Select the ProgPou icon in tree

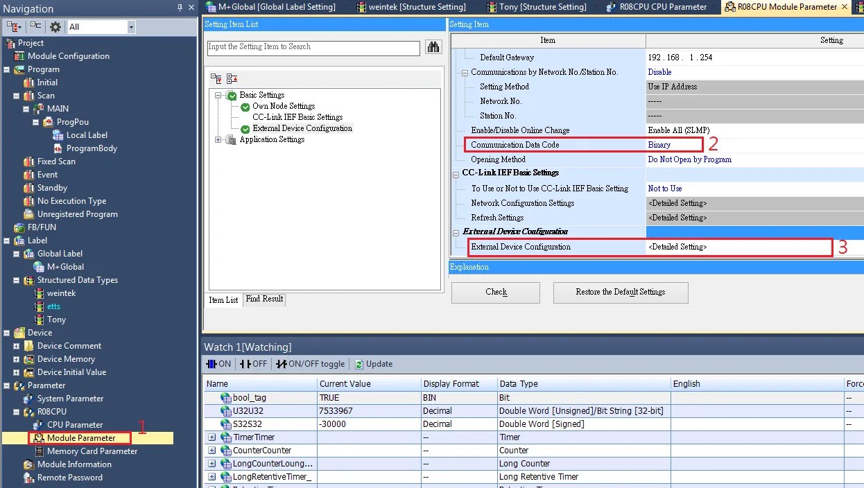(x=49, y=122)
